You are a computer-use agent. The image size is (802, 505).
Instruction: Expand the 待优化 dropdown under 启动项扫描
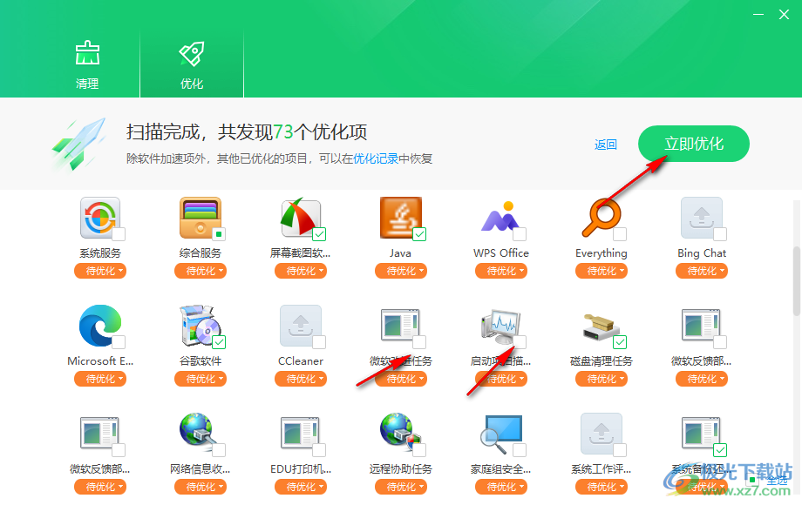(501, 379)
